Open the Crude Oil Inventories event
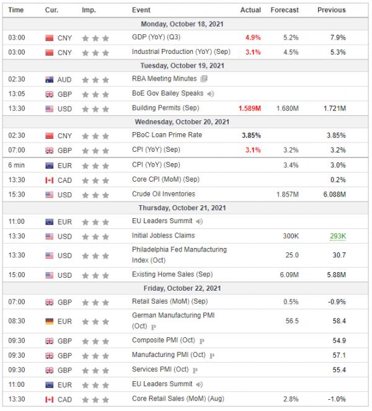372x411 pixels. 164,194
